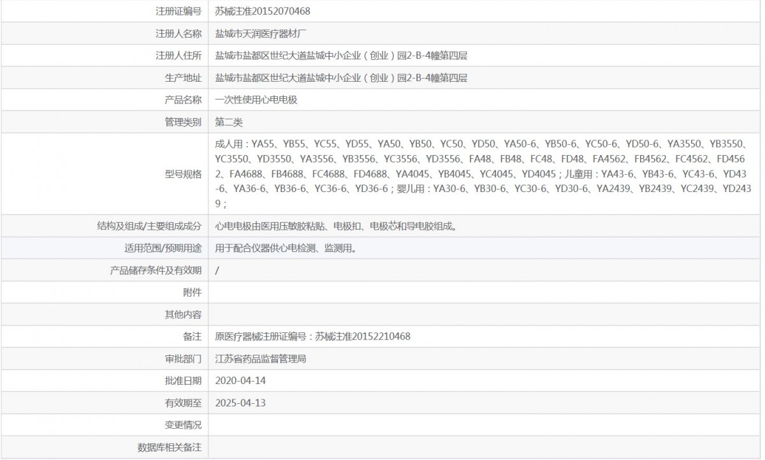This screenshot has width=765, height=460.
Task: Click the 附件 label
Action: coord(193,292)
